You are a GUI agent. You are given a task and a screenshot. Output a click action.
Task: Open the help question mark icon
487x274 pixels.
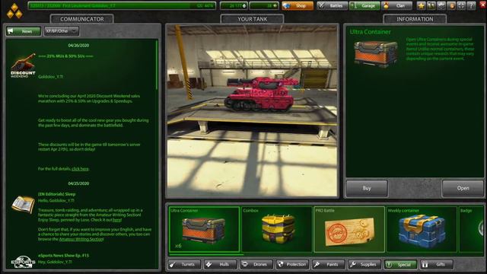coord(471,5)
